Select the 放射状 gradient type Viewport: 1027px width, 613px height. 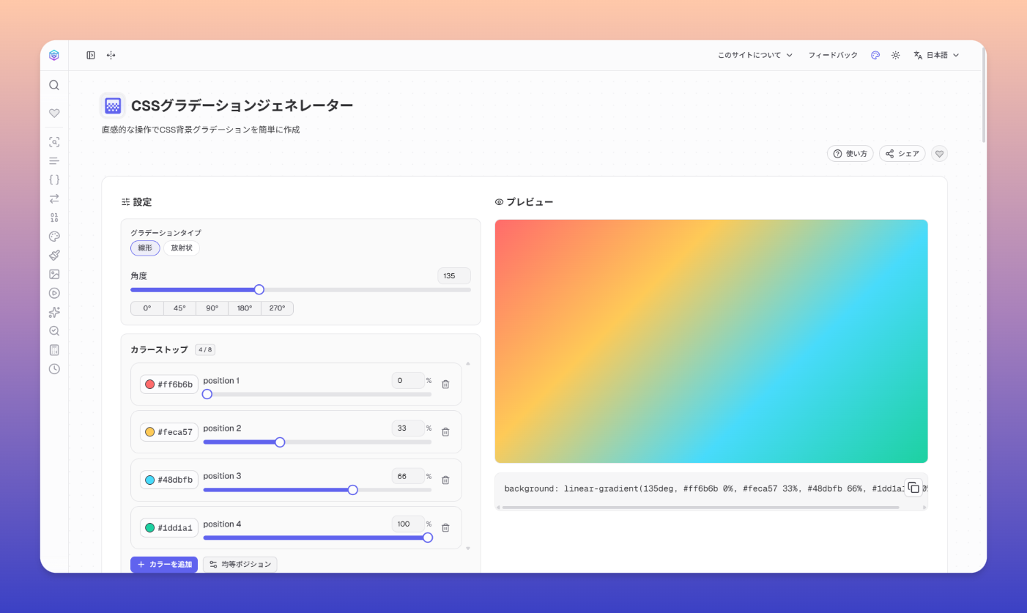click(181, 248)
